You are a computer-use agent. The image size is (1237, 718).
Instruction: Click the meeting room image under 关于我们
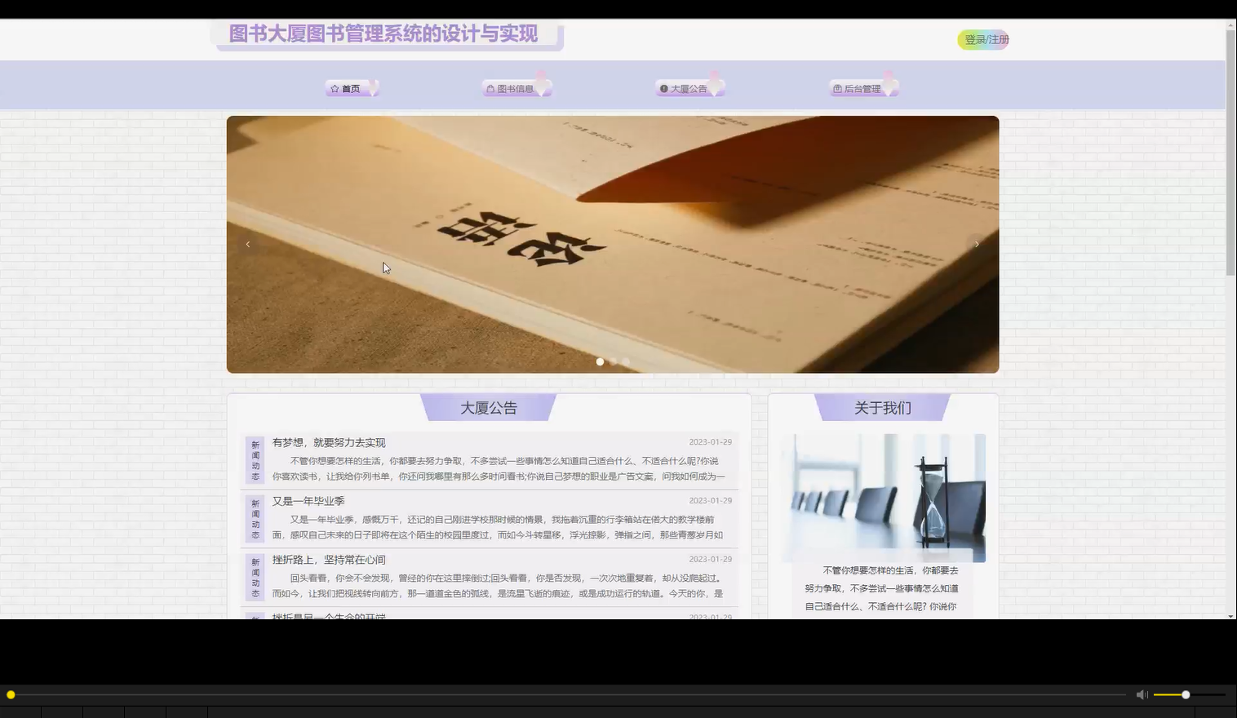(883, 498)
